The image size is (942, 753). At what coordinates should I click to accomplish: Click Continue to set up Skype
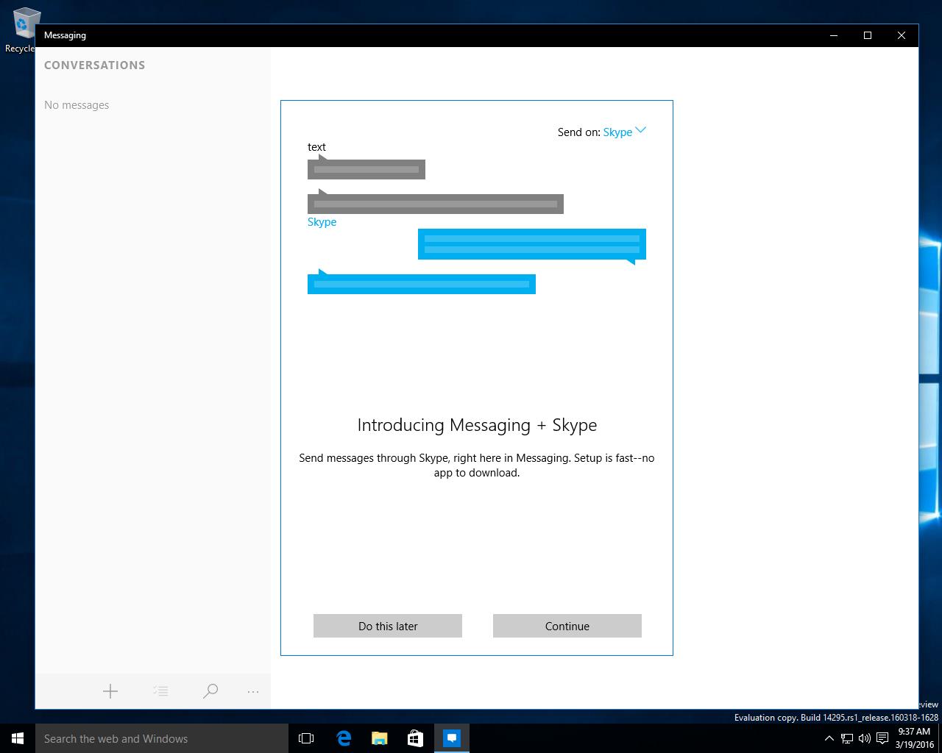click(x=567, y=626)
